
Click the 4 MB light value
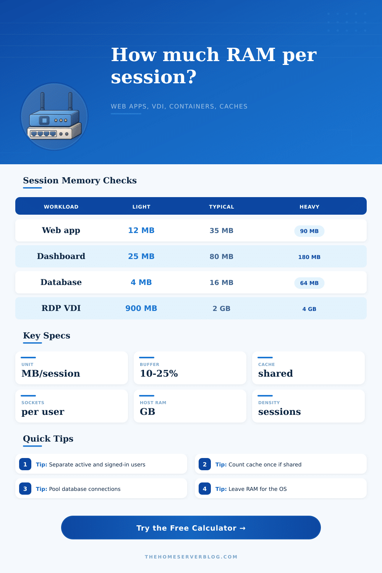point(141,282)
